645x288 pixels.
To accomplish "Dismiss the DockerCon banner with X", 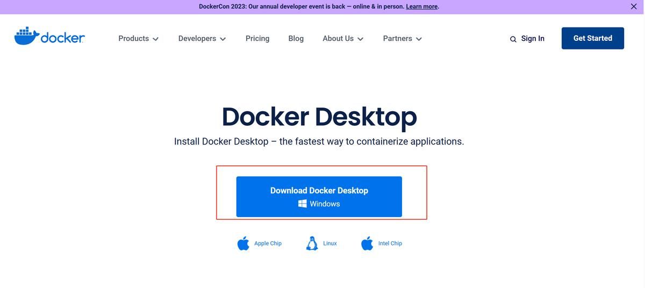I will [634, 6].
